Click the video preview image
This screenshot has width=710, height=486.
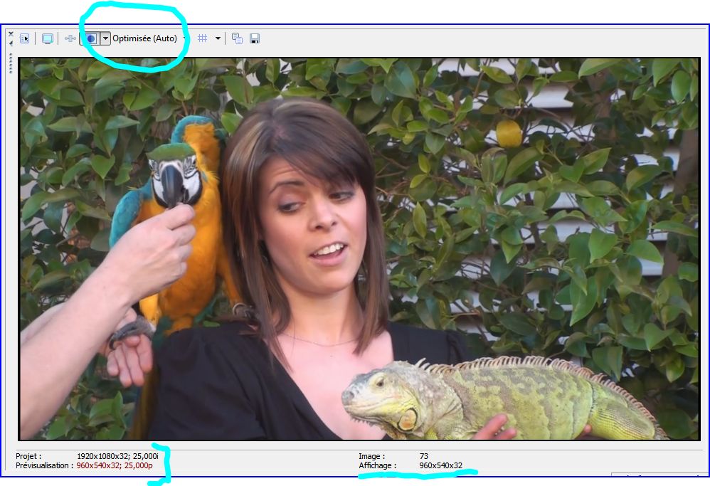(x=359, y=248)
